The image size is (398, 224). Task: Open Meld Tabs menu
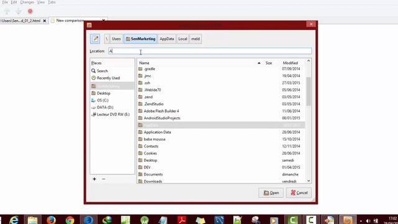click(x=52, y=2)
